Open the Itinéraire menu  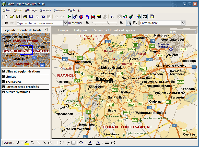pyautogui.click(x=59, y=10)
